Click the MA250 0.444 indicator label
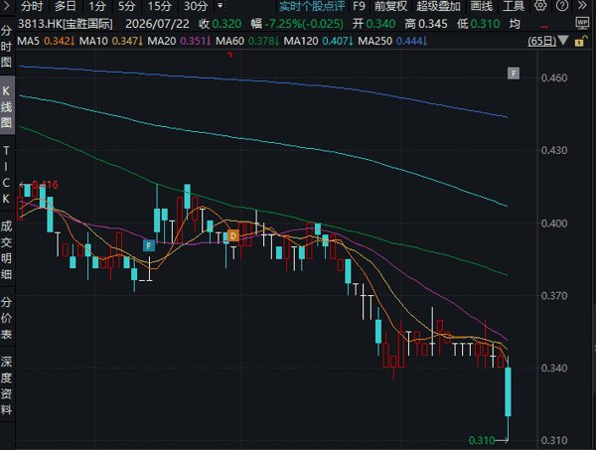The height and width of the screenshot is (450, 596). click(x=392, y=41)
